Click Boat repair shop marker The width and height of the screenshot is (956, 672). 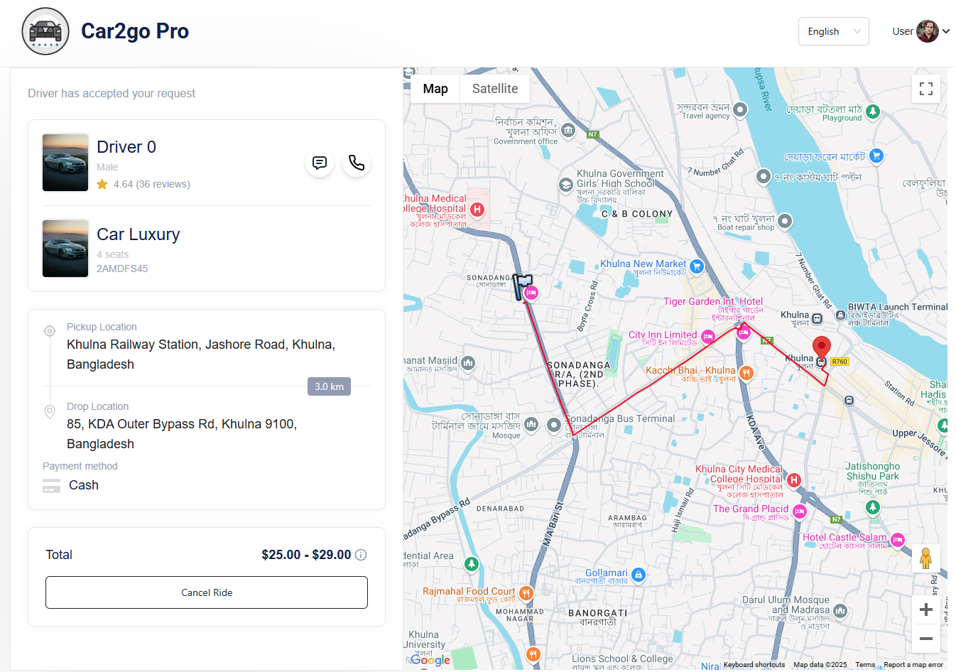click(785, 221)
